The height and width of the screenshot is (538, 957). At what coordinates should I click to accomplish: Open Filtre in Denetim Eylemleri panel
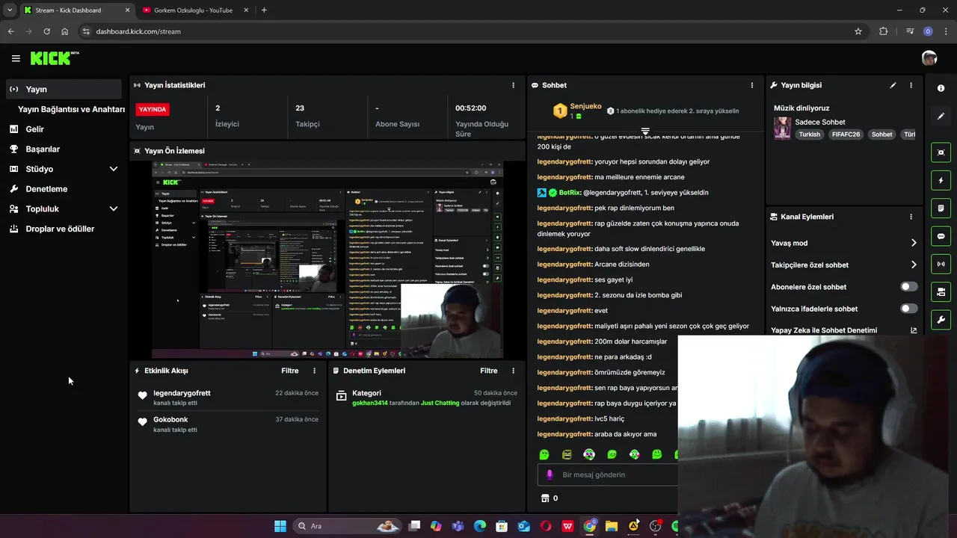point(489,371)
